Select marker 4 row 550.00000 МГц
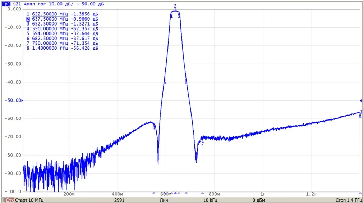Image resolution: width=363 pixels, height=203 pixels. [x=62, y=29]
